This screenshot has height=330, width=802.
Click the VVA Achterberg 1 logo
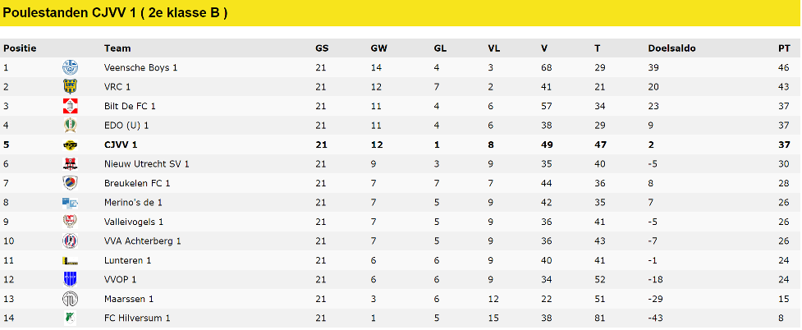(x=70, y=241)
